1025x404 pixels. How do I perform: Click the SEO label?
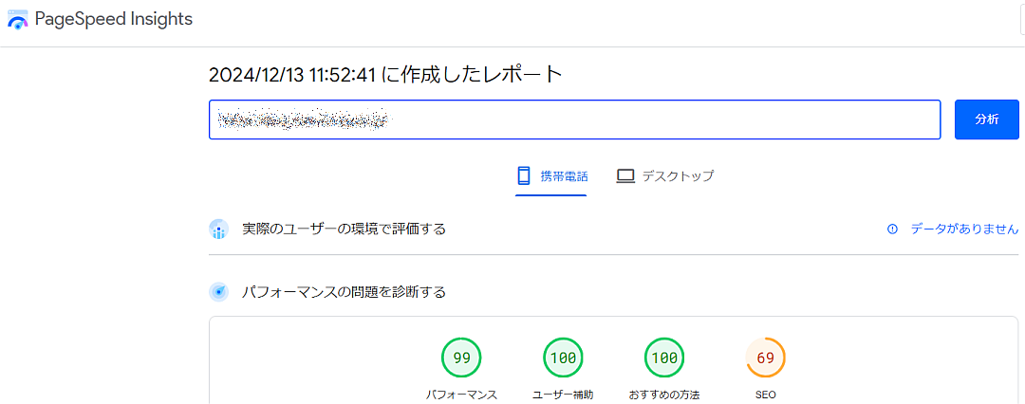click(766, 395)
